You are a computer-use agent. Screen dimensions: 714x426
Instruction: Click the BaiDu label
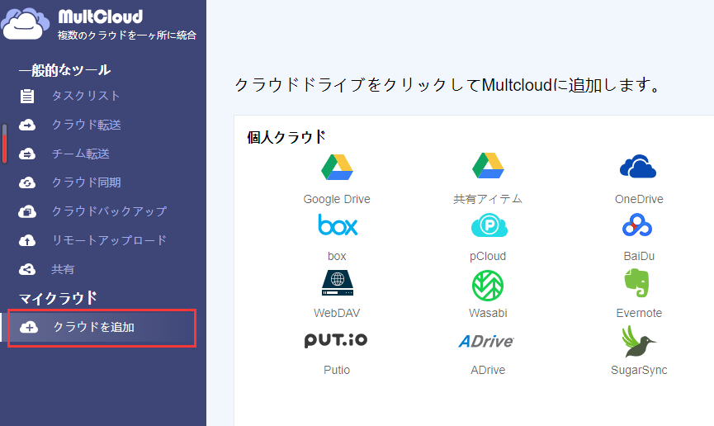coord(639,256)
